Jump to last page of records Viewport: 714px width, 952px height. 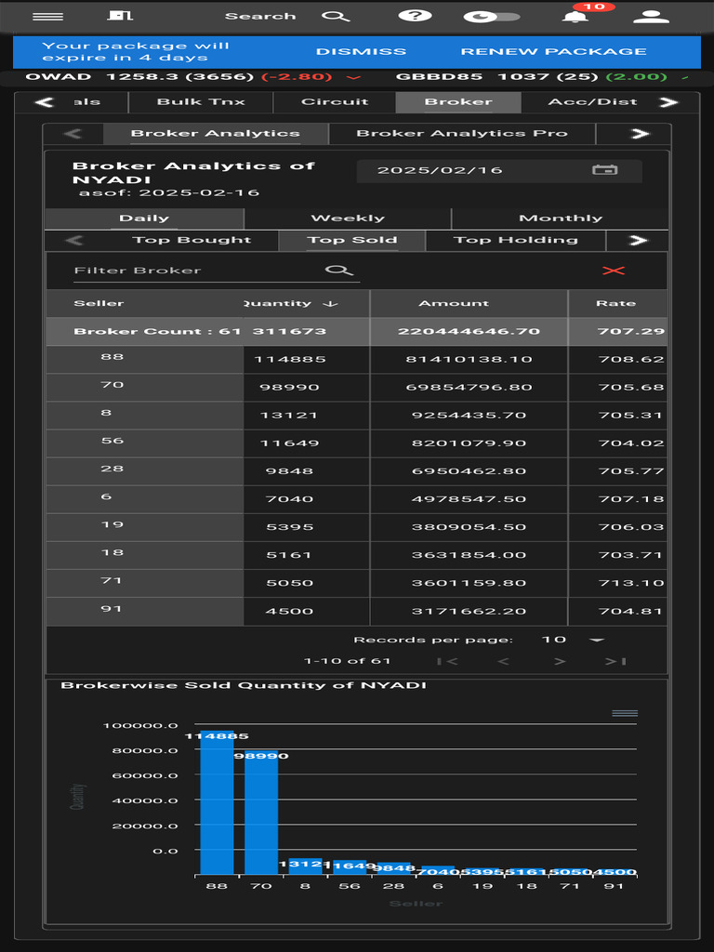pos(615,661)
